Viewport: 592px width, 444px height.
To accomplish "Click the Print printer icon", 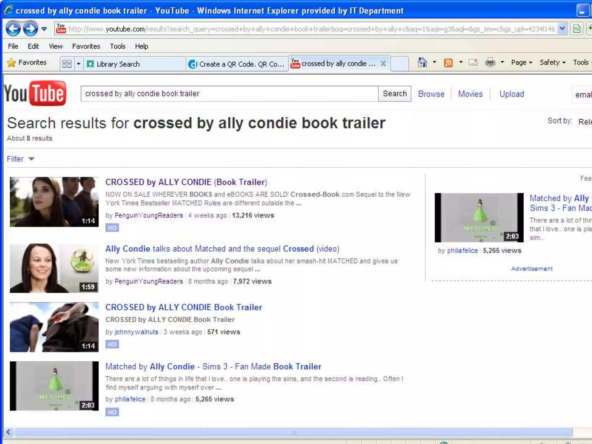I will click(490, 62).
